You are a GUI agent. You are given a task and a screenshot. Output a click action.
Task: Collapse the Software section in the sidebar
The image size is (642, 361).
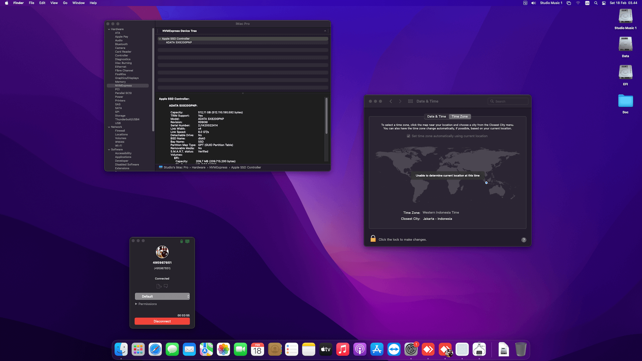click(x=109, y=150)
